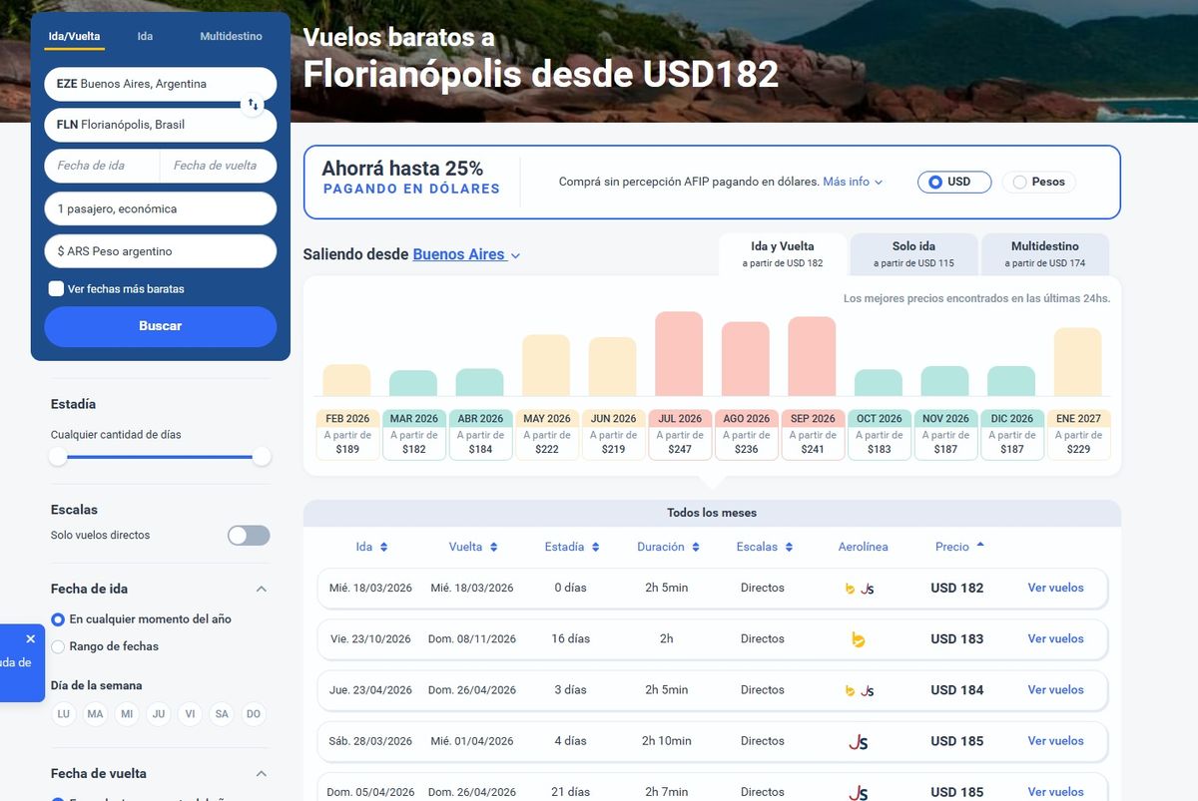Select Monday LU weekday circle
Viewport: 1198px width, 801px height.
(64, 714)
